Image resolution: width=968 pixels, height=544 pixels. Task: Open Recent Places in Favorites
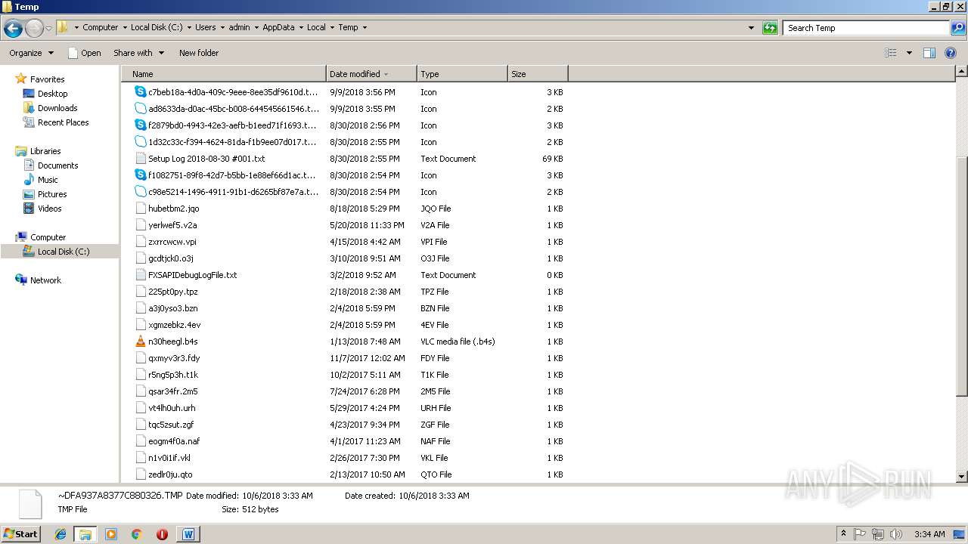63,122
